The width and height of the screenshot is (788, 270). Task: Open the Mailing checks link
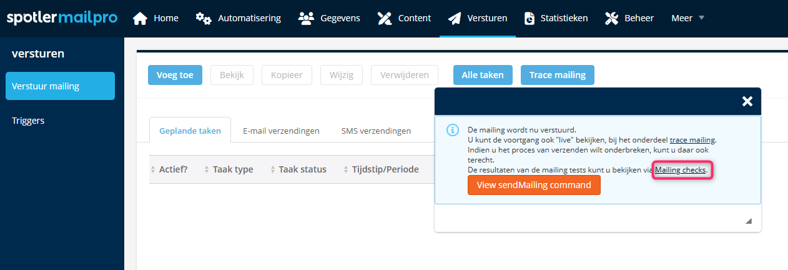coord(680,170)
